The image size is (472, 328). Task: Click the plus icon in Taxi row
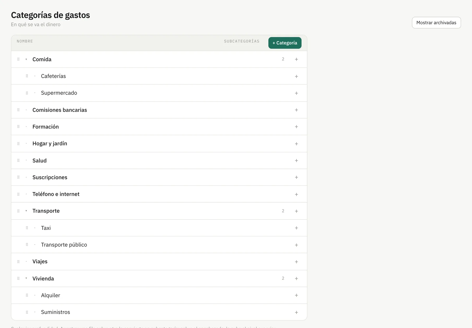pos(296,228)
